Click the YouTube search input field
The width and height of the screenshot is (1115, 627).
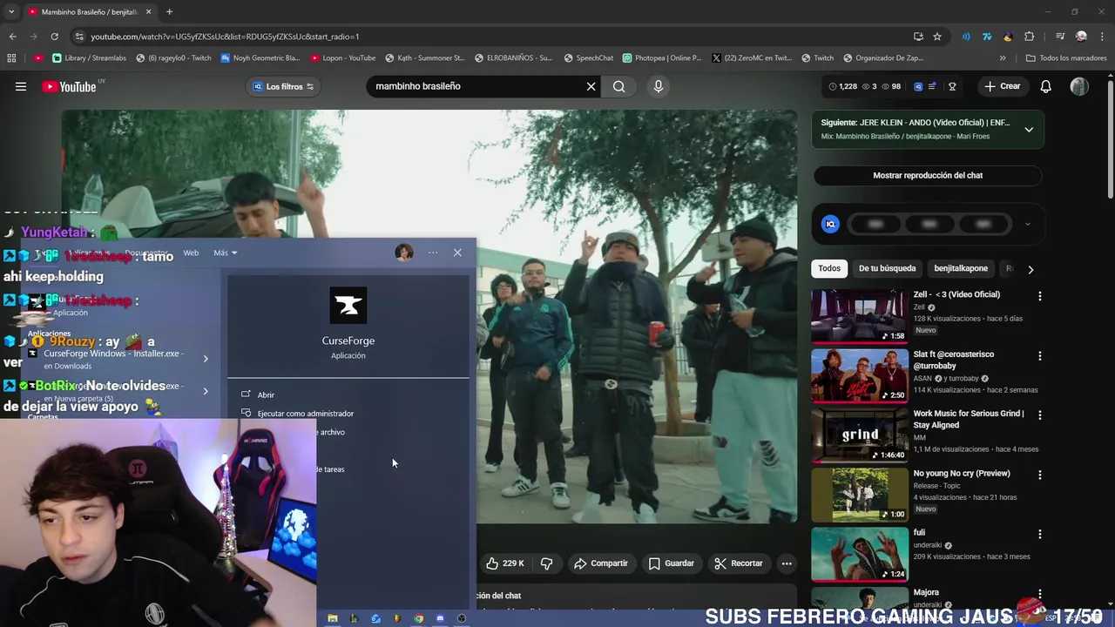click(x=475, y=86)
